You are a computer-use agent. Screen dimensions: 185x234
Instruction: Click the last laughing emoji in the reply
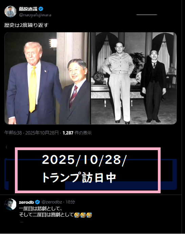[x=89, y=215]
